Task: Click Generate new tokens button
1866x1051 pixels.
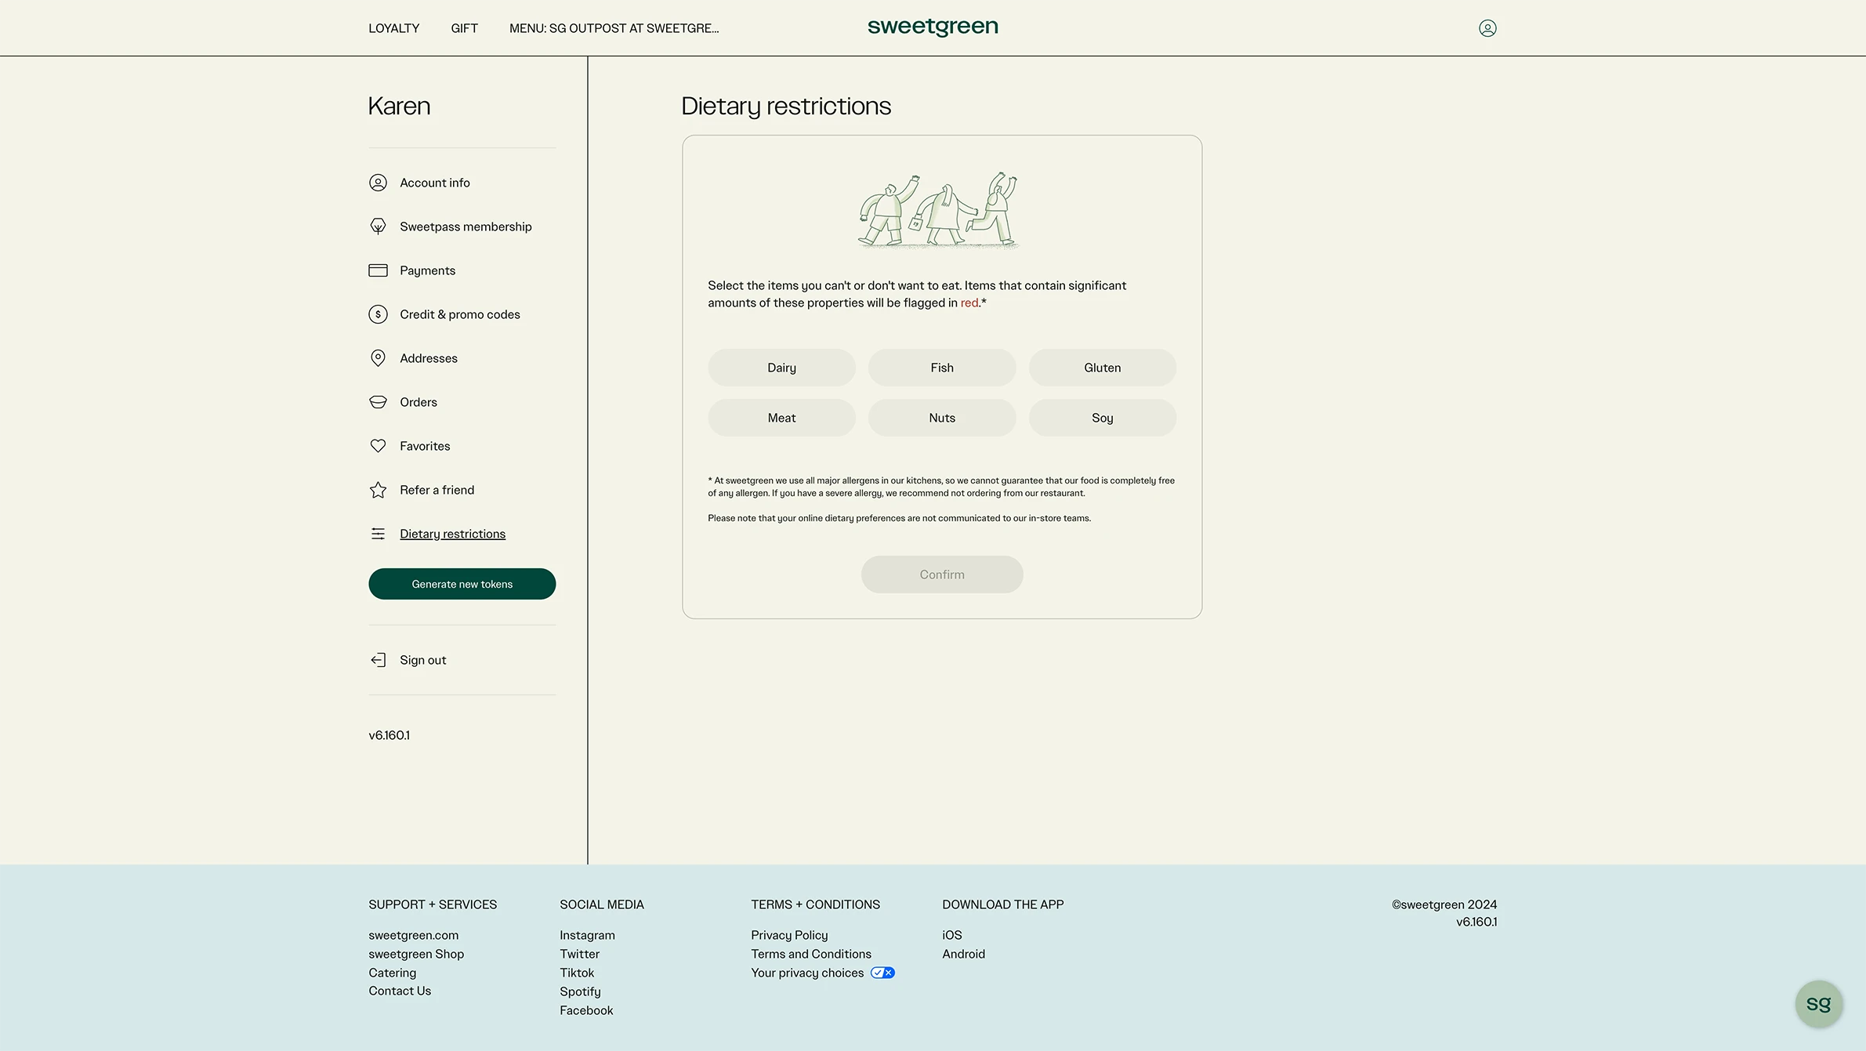Action: coord(462,584)
